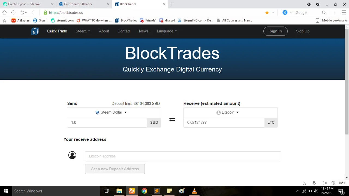Screen dimensions: 349x196
Task: Click the zoom plus icon in status bar
Action: coord(333,183)
